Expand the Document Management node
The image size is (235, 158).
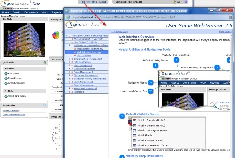(69, 75)
